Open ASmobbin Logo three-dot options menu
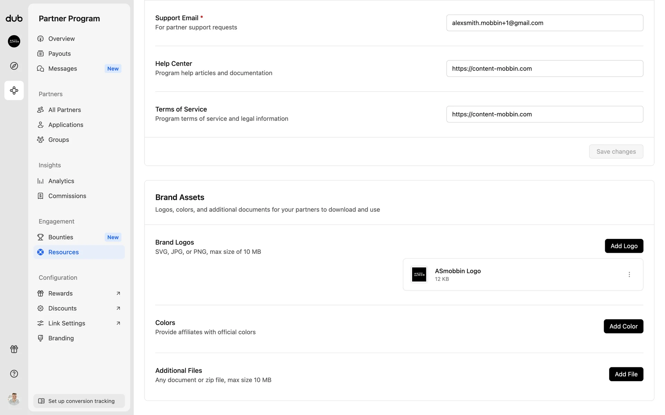The height and width of the screenshot is (415, 665). pos(629,275)
